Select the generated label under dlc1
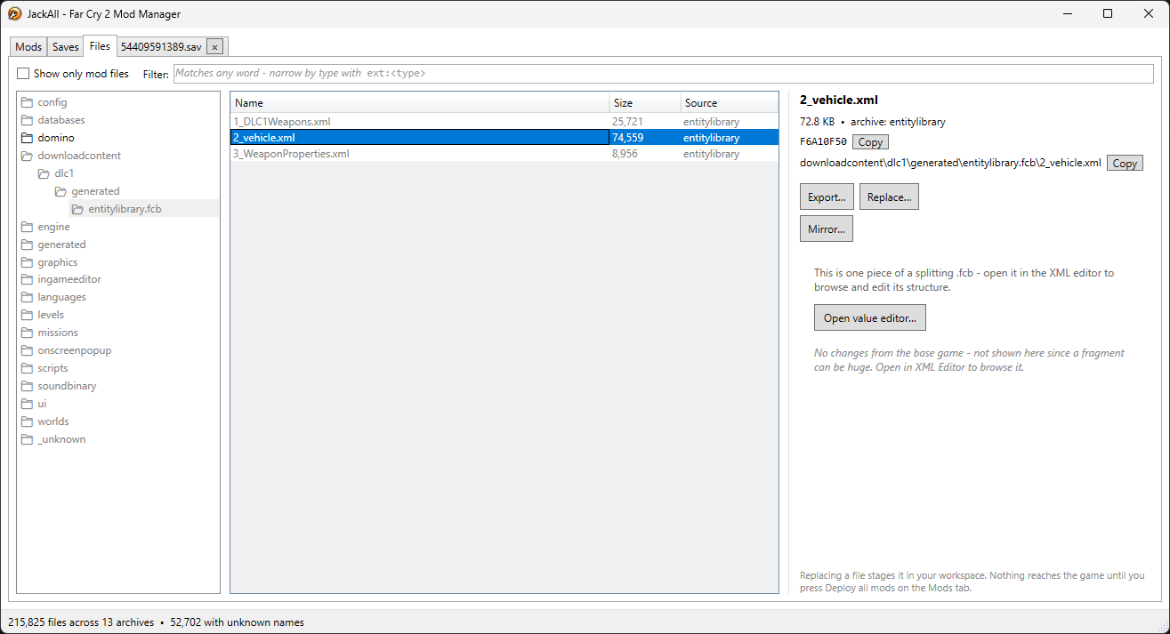The image size is (1170, 634). pos(95,191)
